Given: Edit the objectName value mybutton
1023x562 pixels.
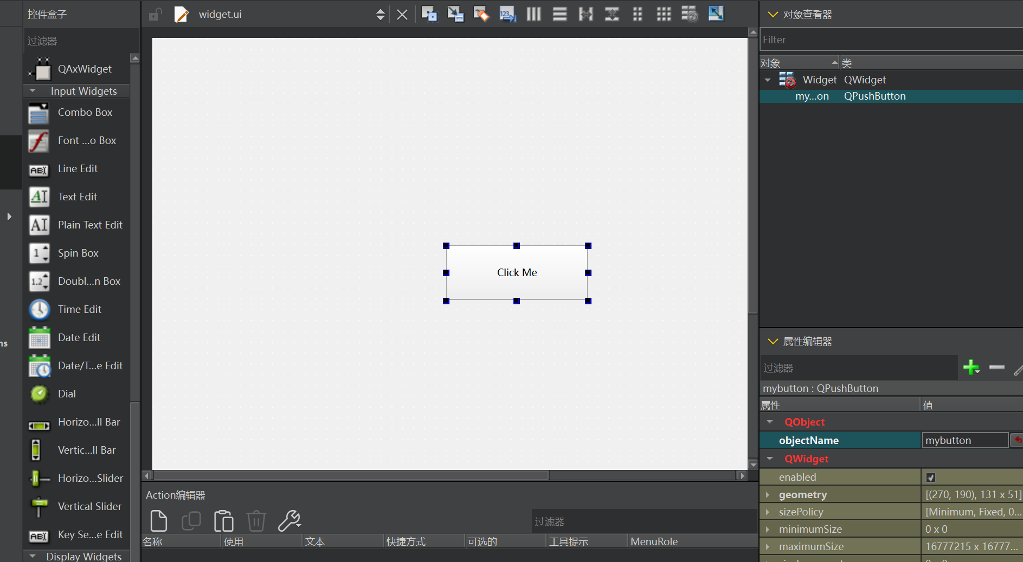Looking at the screenshot, I should [x=965, y=440].
